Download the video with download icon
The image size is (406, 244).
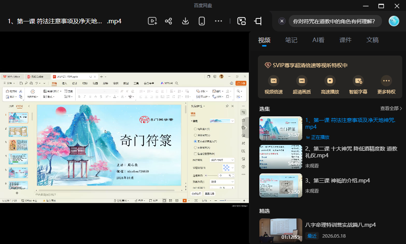point(185,21)
